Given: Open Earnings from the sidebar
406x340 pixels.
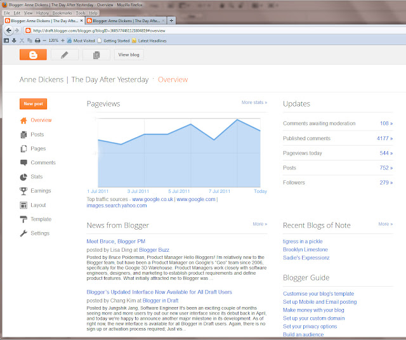Looking at the screenshot, I should [41, 190].
